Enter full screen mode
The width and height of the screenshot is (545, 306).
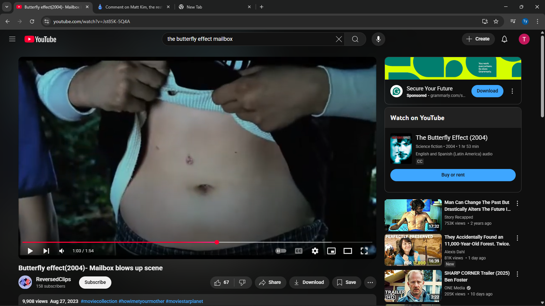364,251
